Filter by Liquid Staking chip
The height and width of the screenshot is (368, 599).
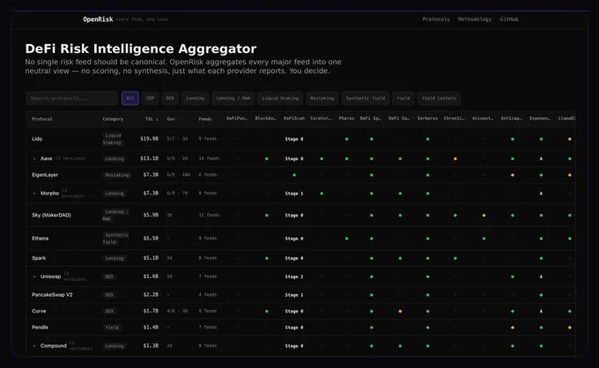(280, 98)
